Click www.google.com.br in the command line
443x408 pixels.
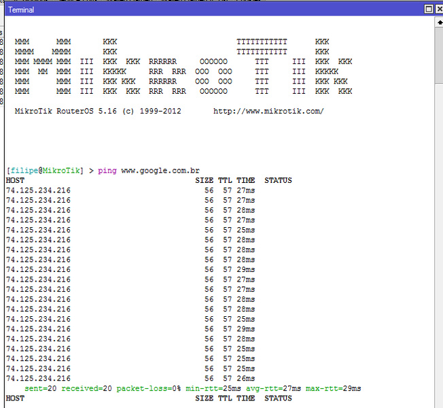click(x=160, y=171)
